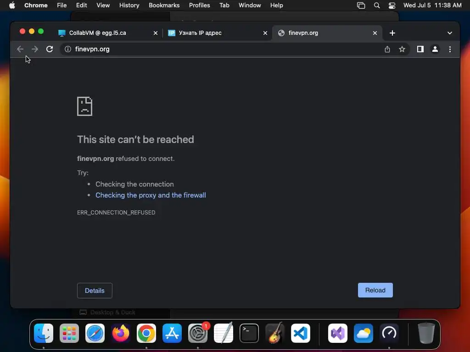Open System Settings from the Dock
The image size is (470, 352).
198,333
